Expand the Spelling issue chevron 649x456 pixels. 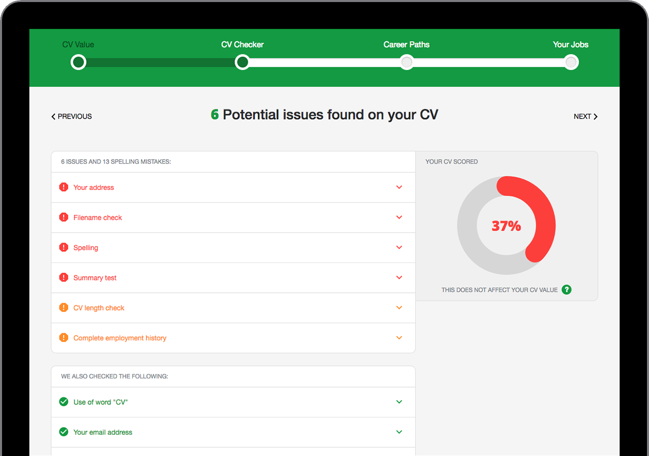click(399, 247)
